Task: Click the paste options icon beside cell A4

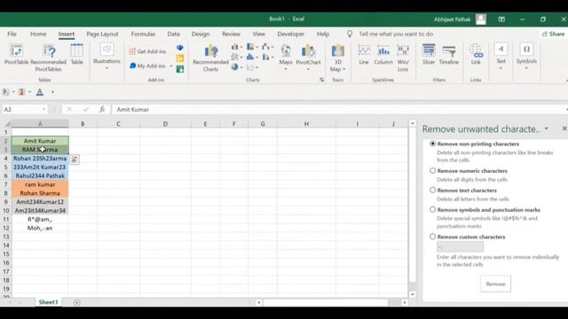Action: coord(75,159)
